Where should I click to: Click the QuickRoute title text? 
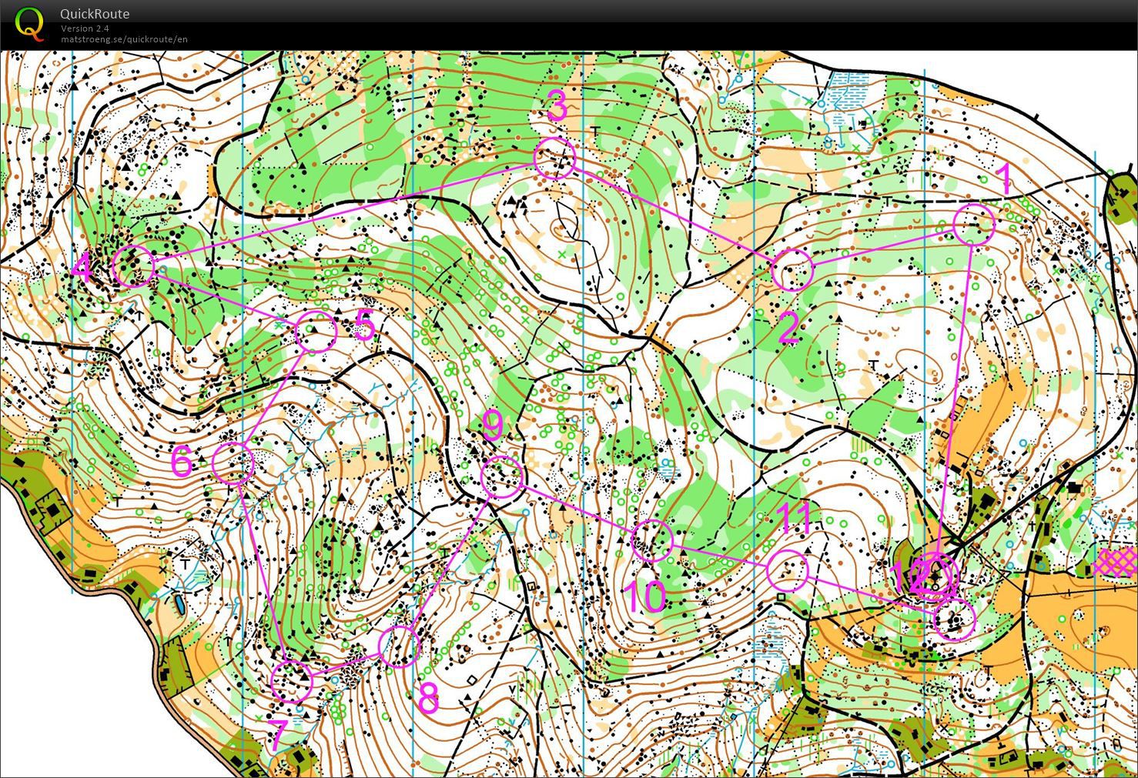click(x=95, y=14)
